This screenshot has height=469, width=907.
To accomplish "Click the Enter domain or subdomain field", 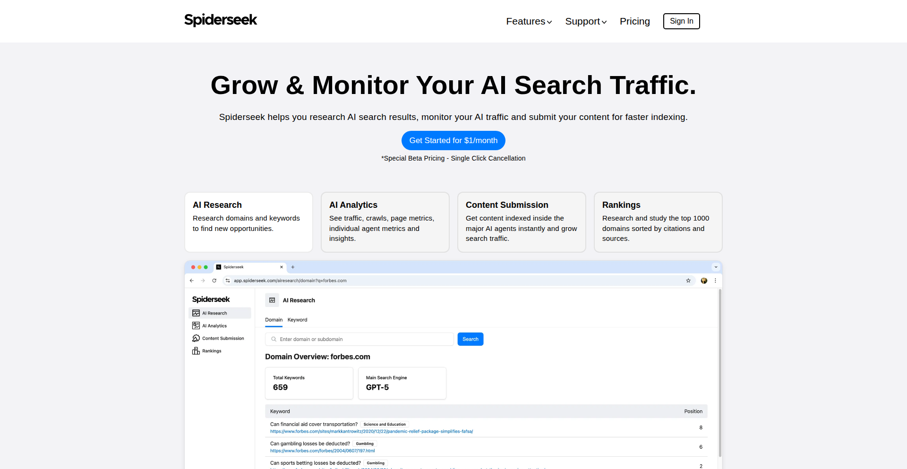I will point(359,339).
